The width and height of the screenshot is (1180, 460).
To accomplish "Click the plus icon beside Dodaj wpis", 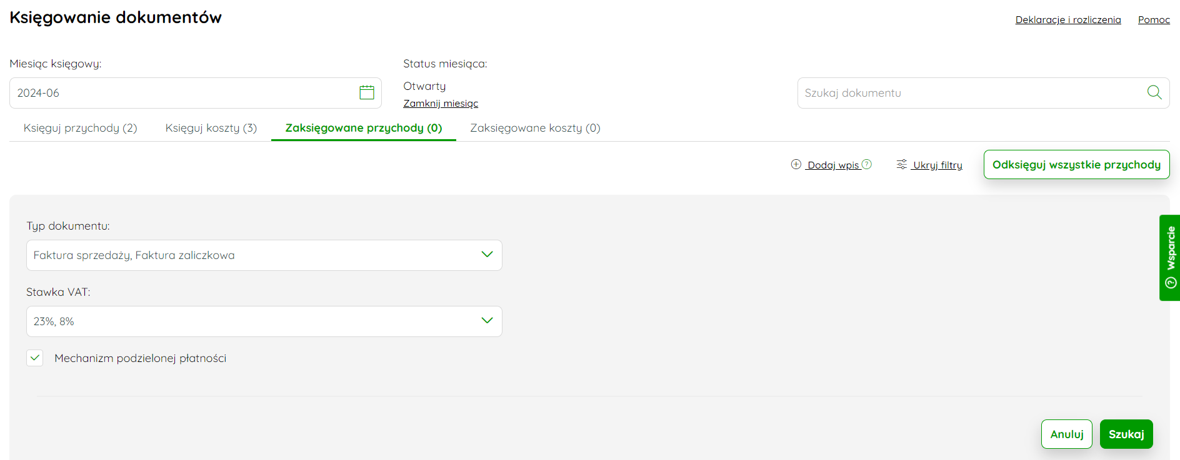I will (796, 164).
